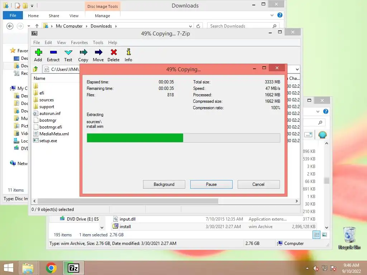Open the Manage Disc Image Tools tab
This screenshot has width=367, height=275.
pyautogui.click(x=103, y=16)
